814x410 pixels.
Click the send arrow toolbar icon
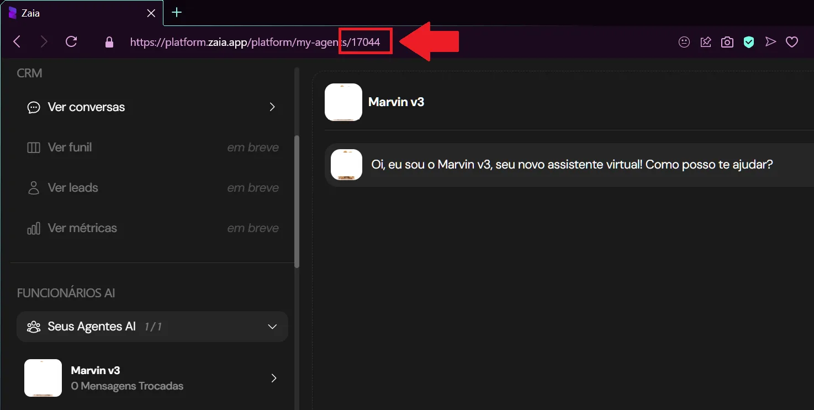point(770,42)
